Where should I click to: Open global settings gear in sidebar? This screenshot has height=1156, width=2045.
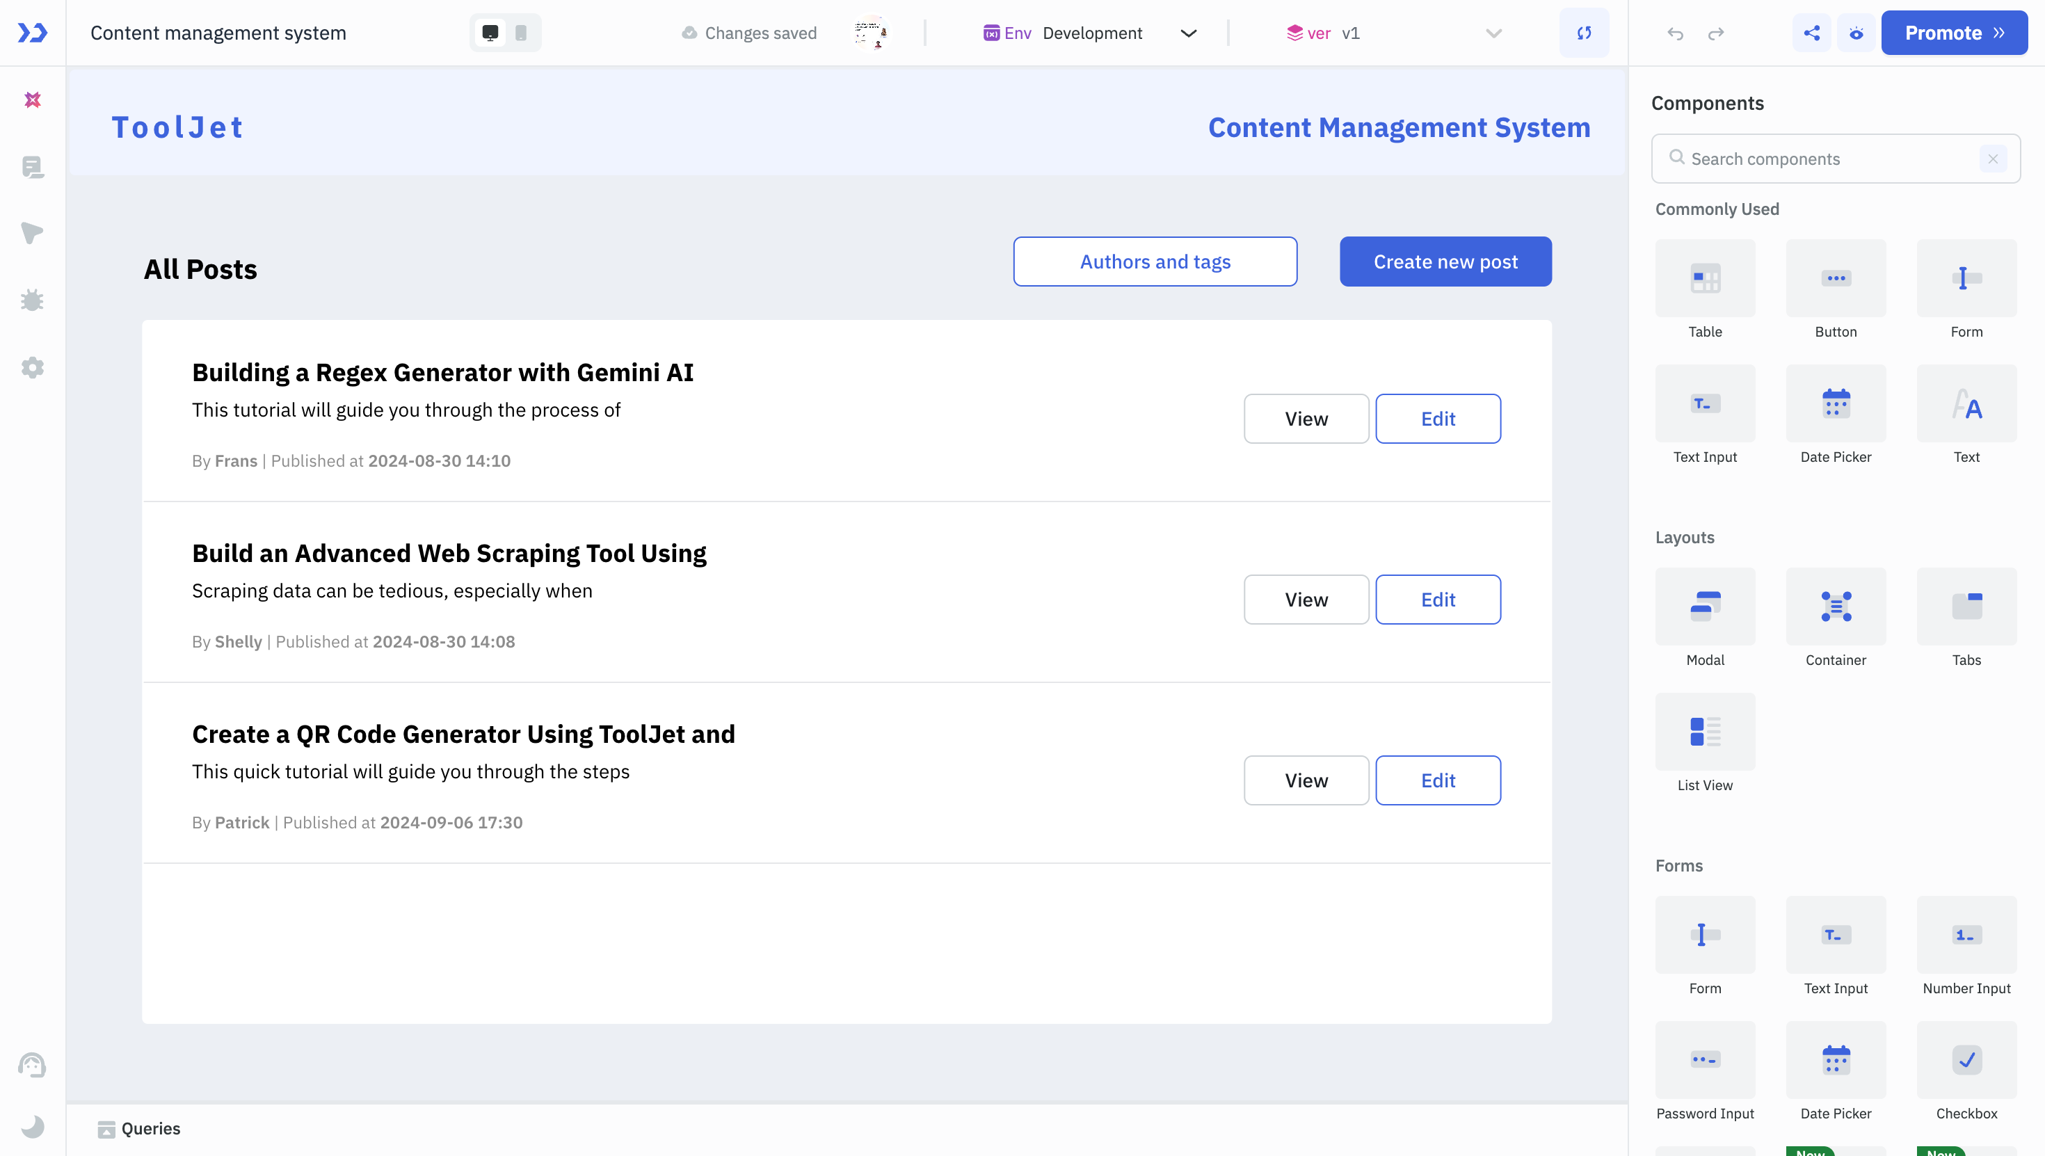click(x=33, y=368)
